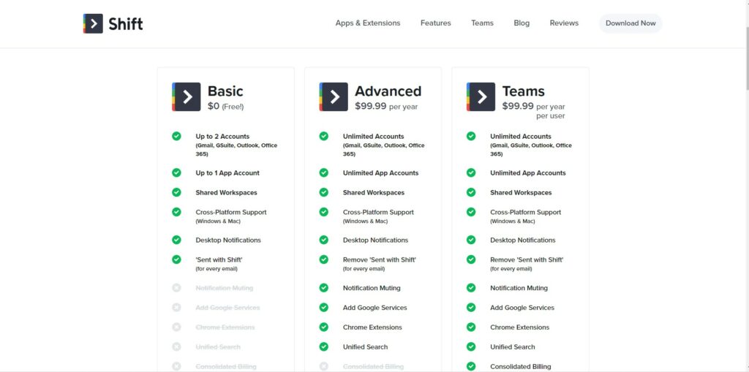The width and height of the screenshot is (749, 372).
Task: Click the Download Now button
Action: click(x=631, y=23)
